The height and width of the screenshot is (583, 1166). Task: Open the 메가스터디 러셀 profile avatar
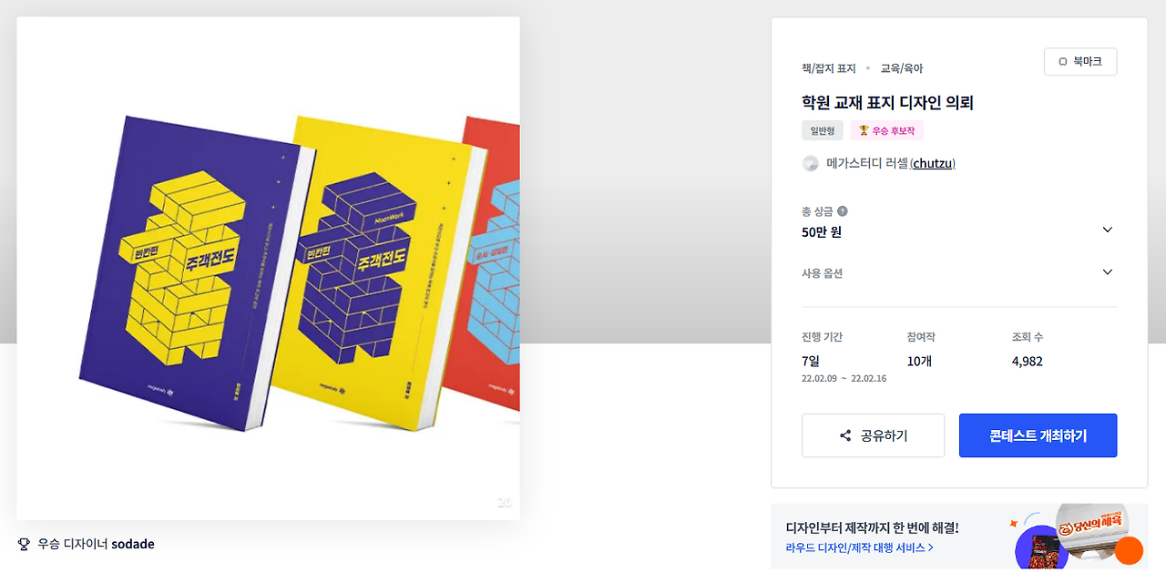[x=810, y=164]
